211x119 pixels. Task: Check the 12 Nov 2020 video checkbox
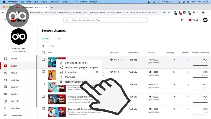pyautogui.click(x=43, y=109)
